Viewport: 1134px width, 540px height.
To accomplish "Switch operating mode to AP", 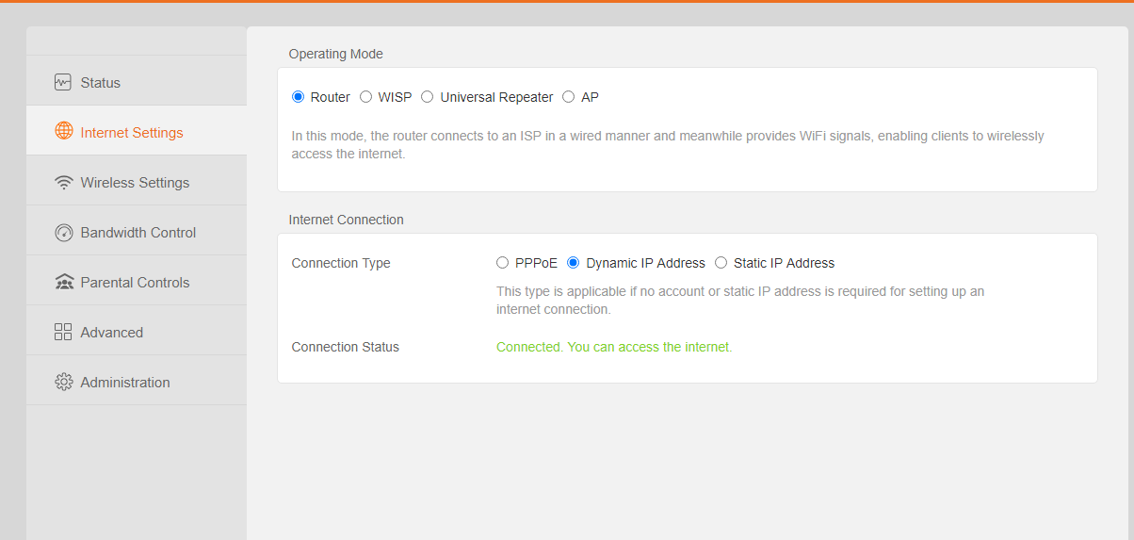I will point(569,97).
